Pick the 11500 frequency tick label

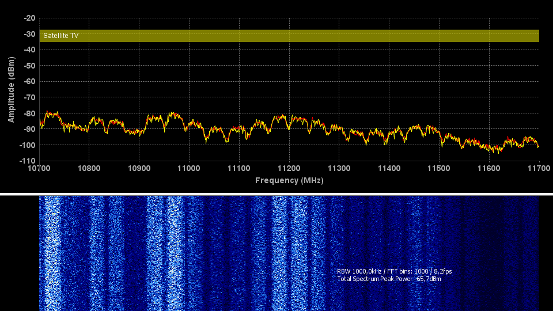pos(439,168)
